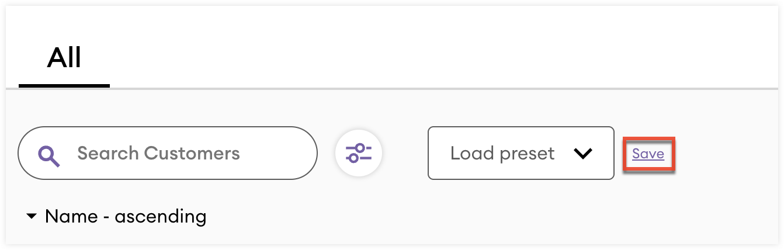Click the chevron arrow in Load preset
This screenshot has height=250, width=784.
(x=582, y=154)
